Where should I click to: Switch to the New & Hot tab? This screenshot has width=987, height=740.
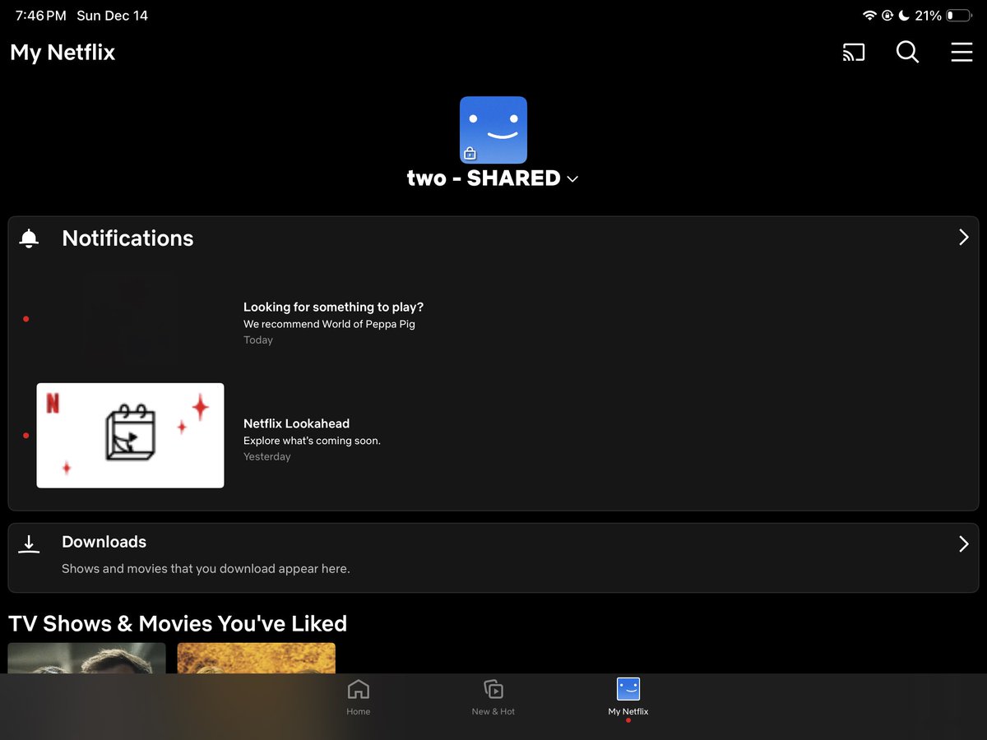pos(493,698)
